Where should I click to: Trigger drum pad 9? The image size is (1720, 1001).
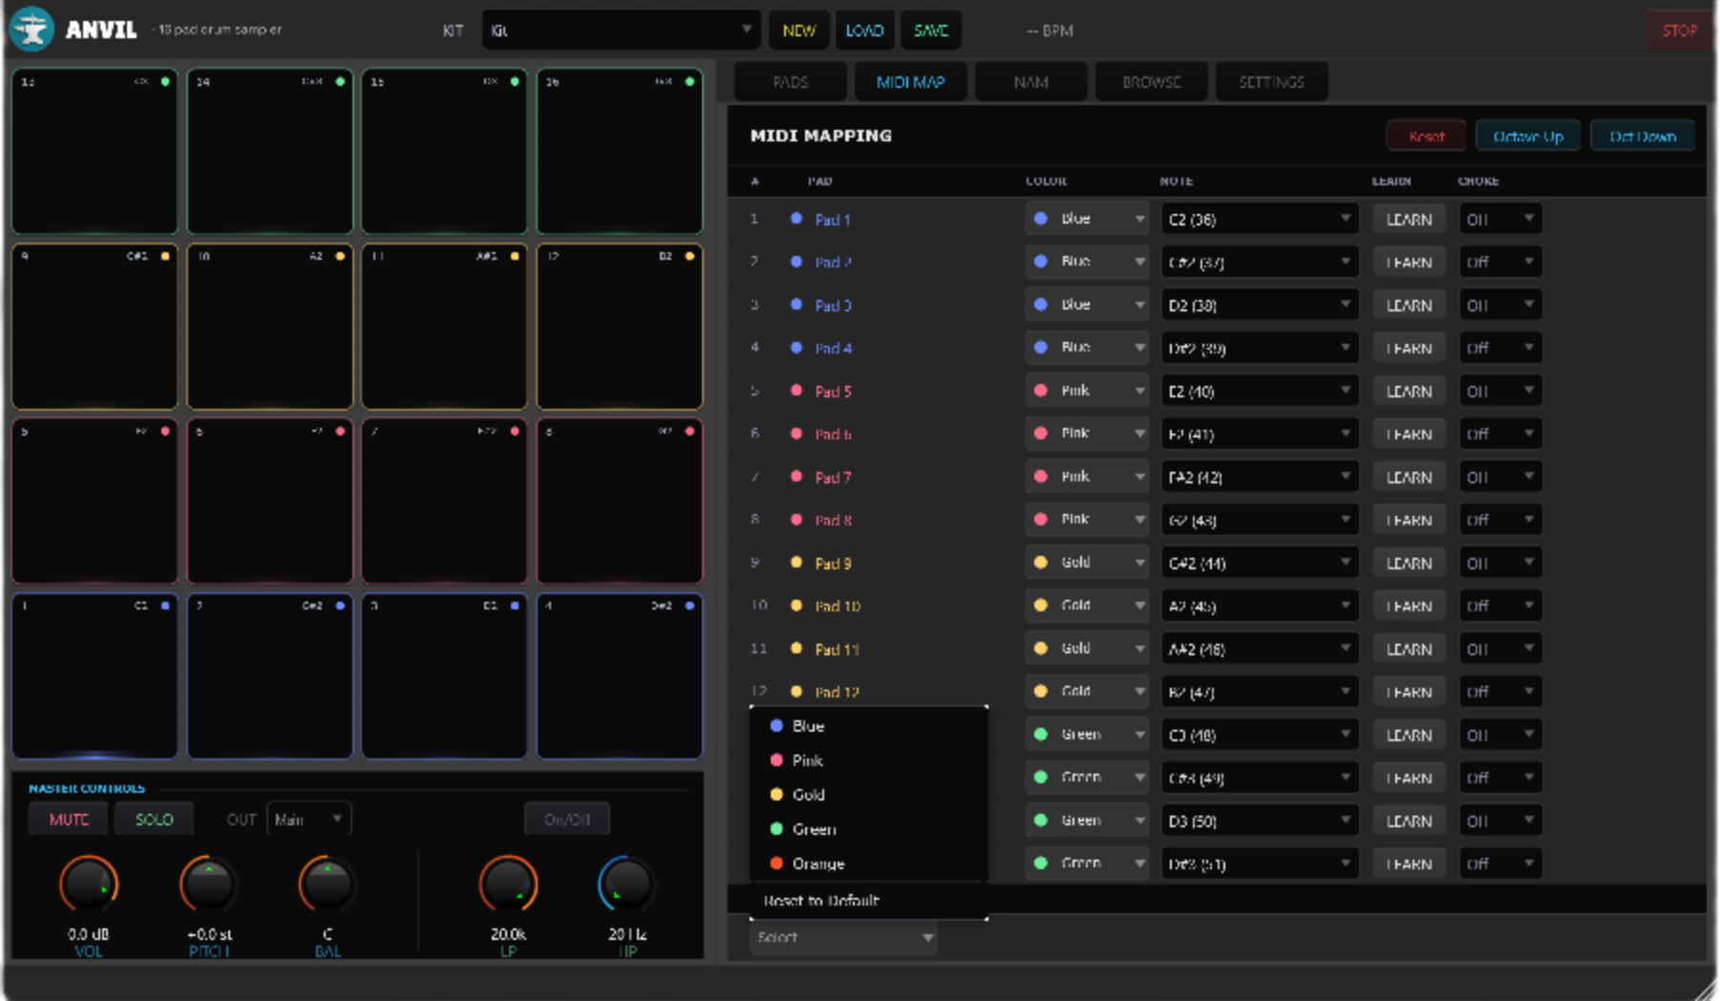pos(95,327)
